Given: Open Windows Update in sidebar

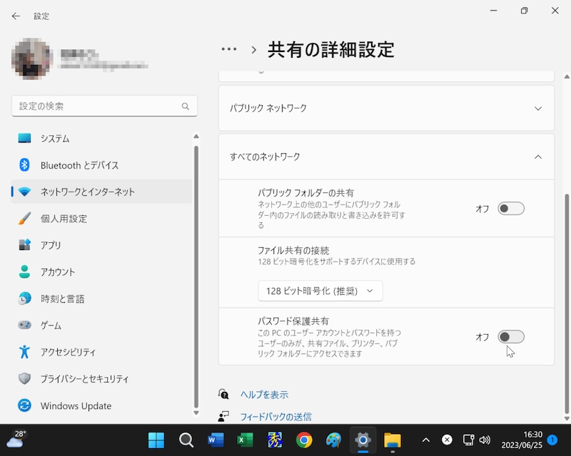Looking at the screenshot, I should pos(76,406).
